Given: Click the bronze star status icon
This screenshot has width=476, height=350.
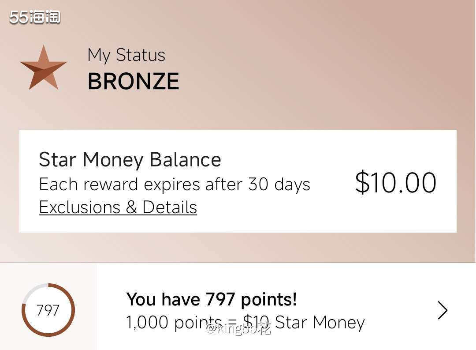Looking at the screenshot, I should pyautogui.click(x=43, y=68).
